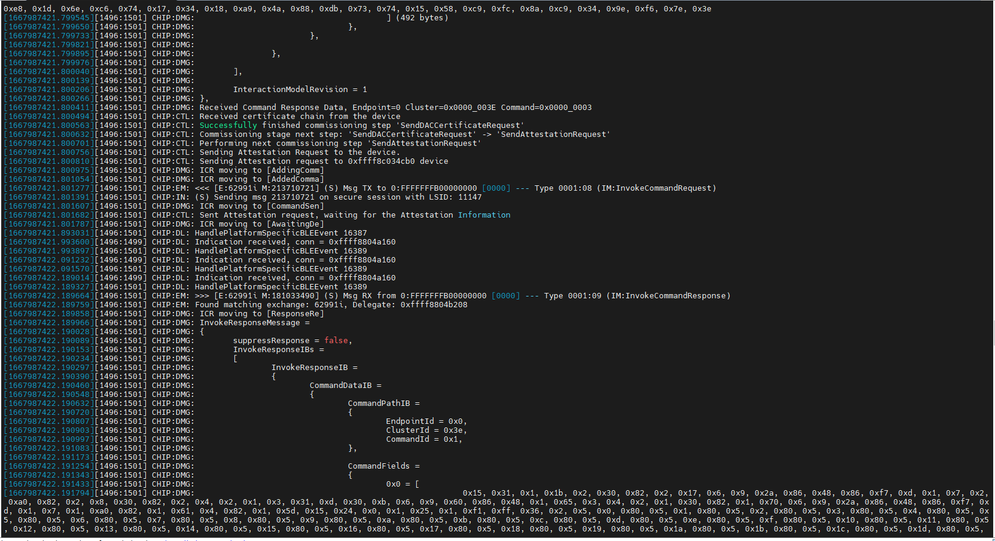Viewport: 995px width, 541px height.
Task: Select "Sending Attestation Request to the device."
Action: [x=300, y=152]
